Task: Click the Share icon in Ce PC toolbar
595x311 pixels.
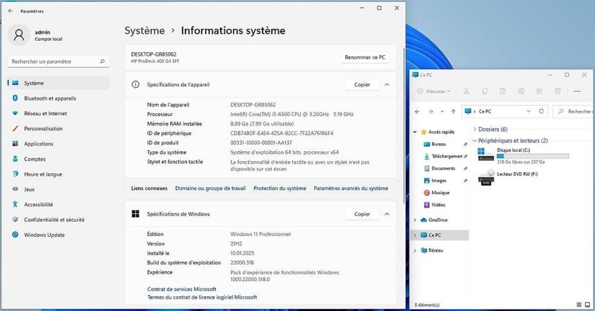Action: coord(539,91)
